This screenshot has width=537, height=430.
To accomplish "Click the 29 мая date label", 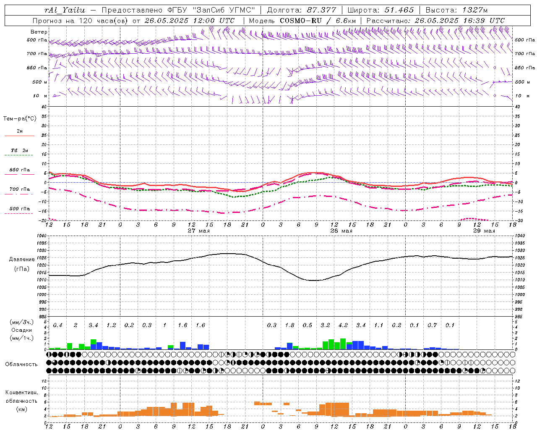I will click(484, 231).
